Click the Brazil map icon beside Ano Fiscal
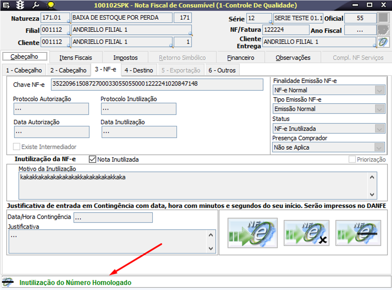The height and width of the screenshot is (290, 392). [x=383, y=30]
